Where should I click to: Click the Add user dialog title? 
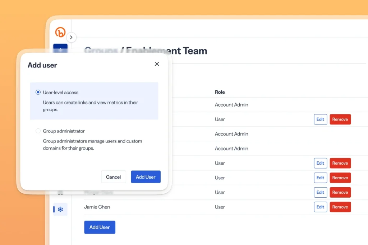[x=42, y=65]
